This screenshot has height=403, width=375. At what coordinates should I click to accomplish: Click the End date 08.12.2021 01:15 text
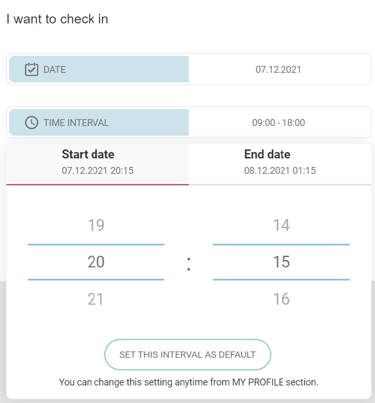coord(280,171)
